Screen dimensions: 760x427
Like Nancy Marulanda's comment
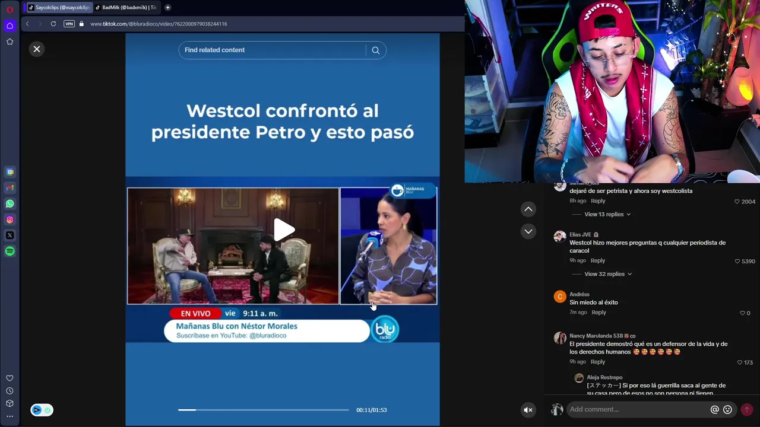739,362
